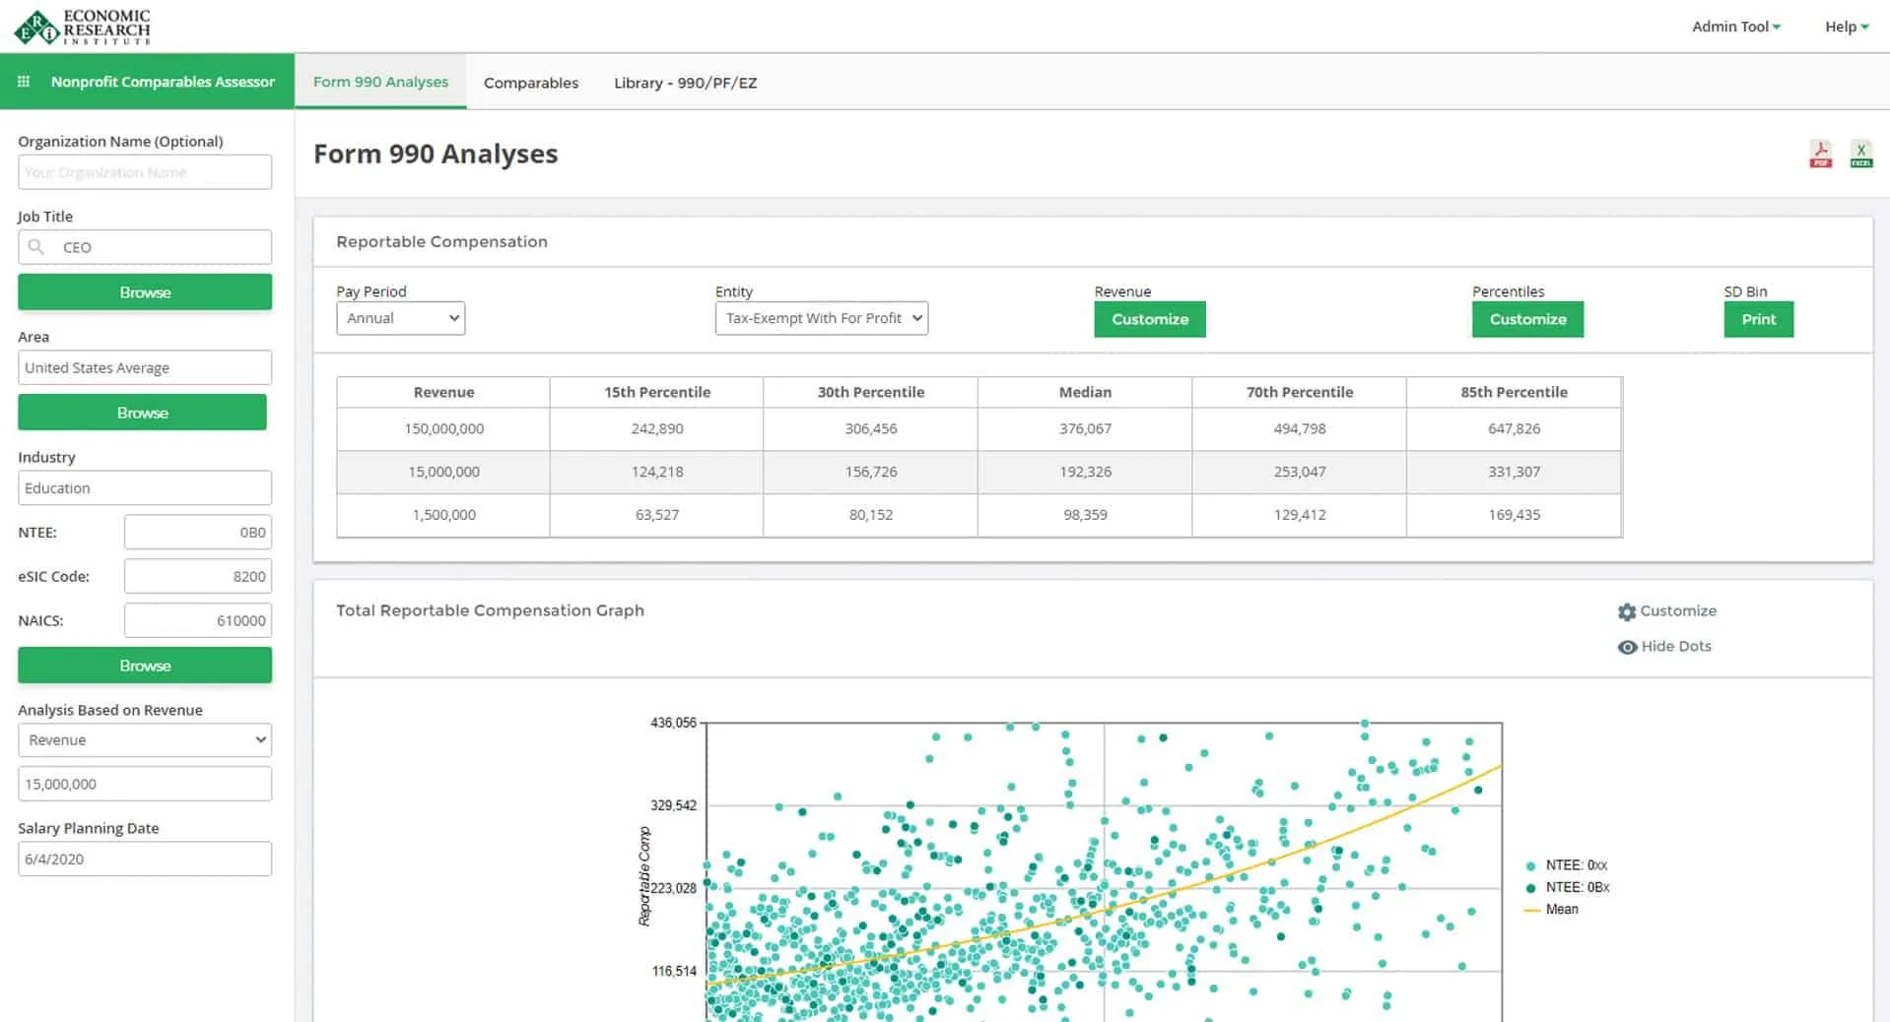Open the Admin Tool dropdown menu

(x=1736, y=27)
